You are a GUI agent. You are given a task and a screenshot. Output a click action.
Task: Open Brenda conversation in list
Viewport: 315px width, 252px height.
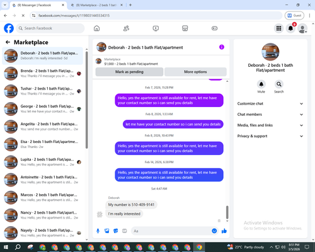pyautogui.click(x=42, y=74)
